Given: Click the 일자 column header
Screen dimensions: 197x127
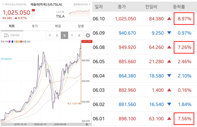Looking at the screenshot, I should click(99, 7).
